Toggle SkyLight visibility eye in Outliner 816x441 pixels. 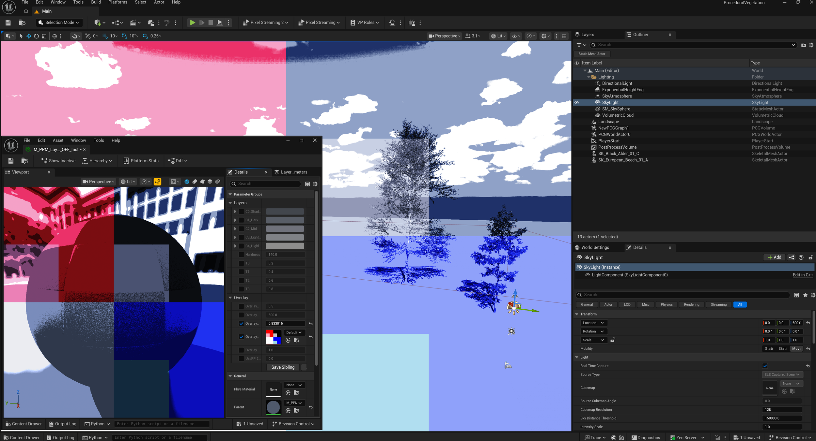tap(577, 102)
